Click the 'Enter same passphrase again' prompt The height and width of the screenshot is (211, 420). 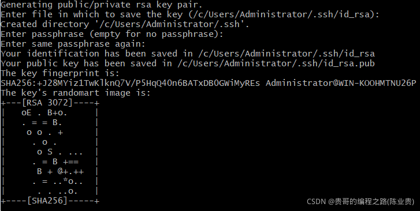[x=73, y=44]
